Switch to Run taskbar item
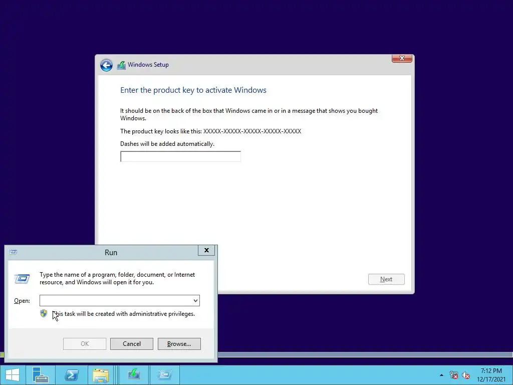The image size is (513, 385). pos(164,375)
